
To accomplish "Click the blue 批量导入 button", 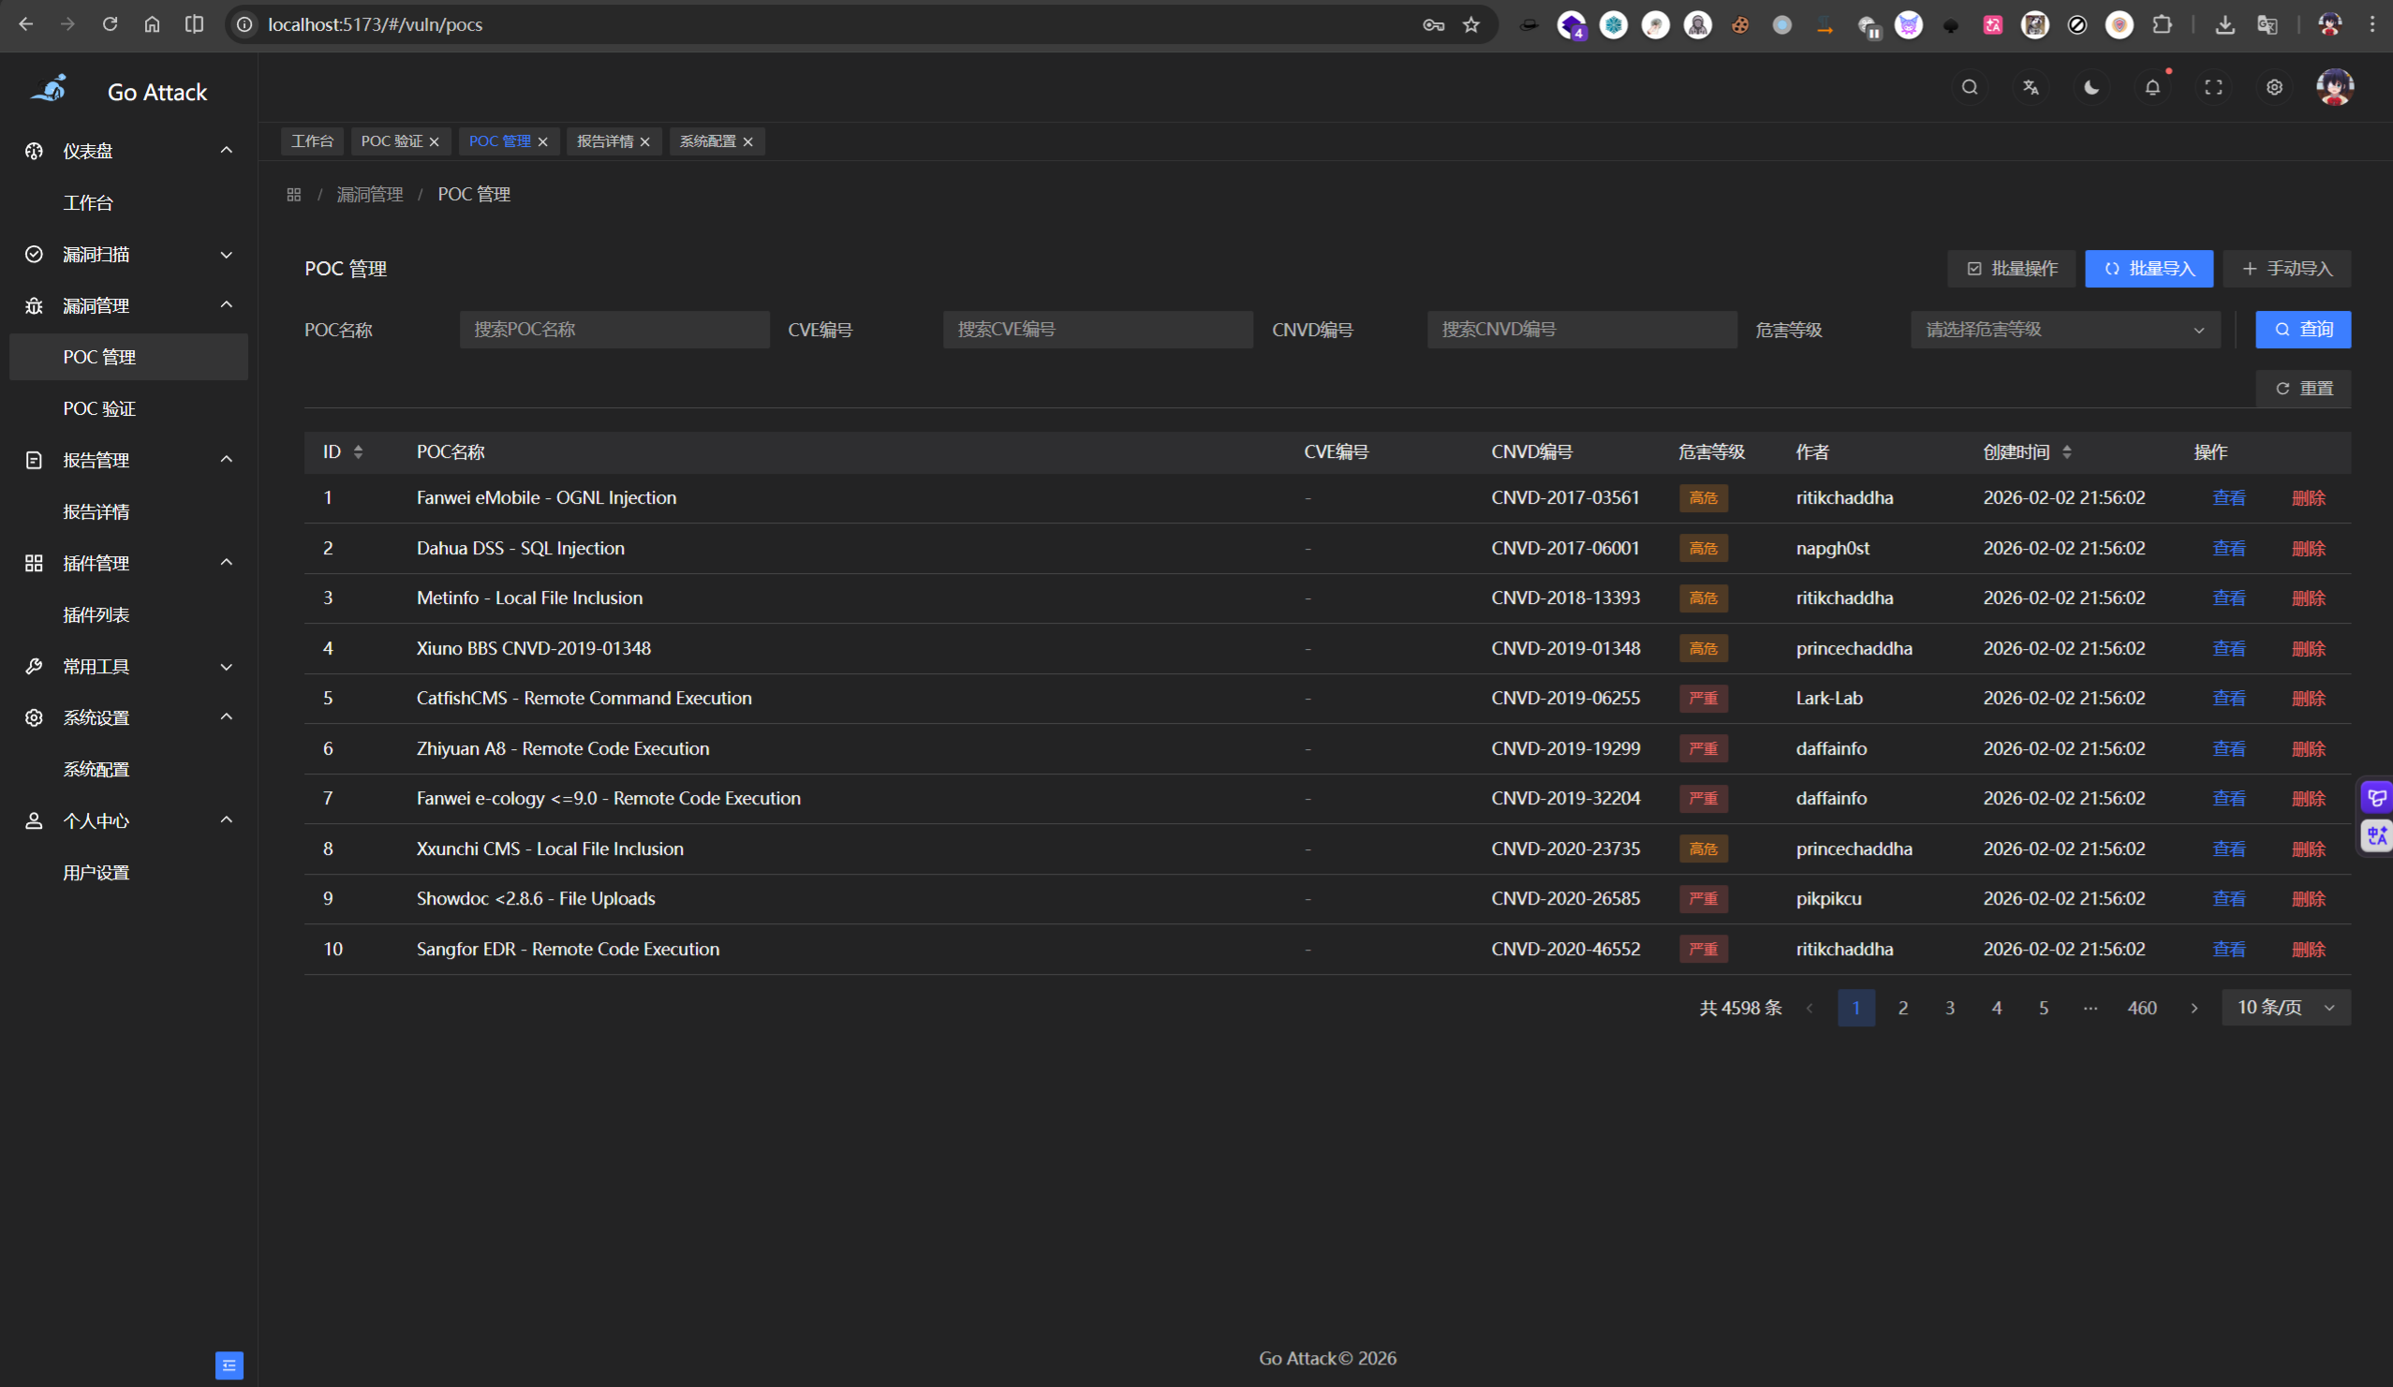I will [2149, 269].
